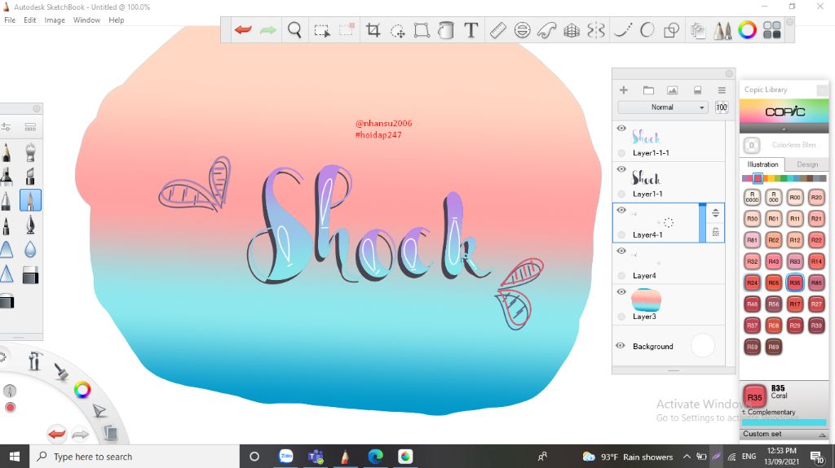The height and width of the screenshot is (468, 835).
Task: Enable the Ellipse guide
Action: click(523, 30)
